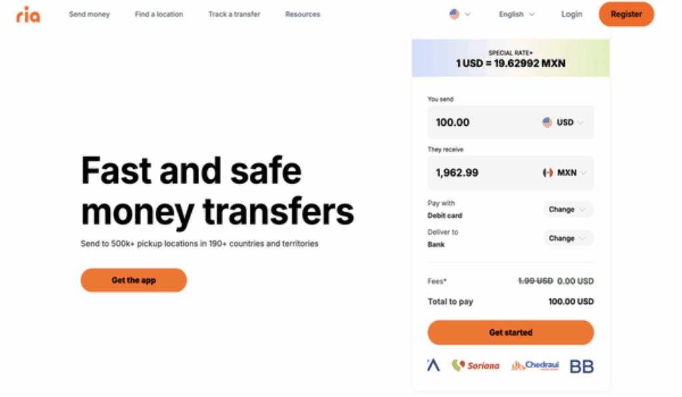Open the USD currency dropdown chevron
This screenshot has width=682, height=397.
pyautogui.click(x=581, y=122)
